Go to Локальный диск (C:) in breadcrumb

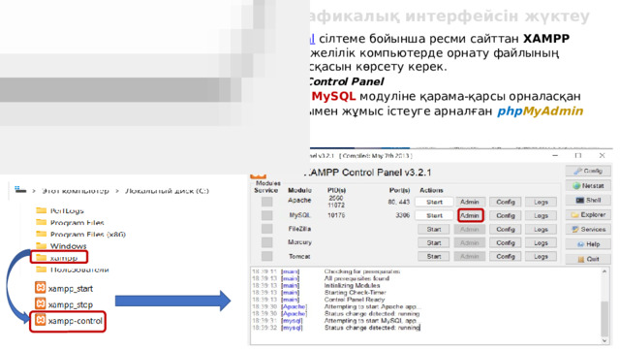coord(167,191)
